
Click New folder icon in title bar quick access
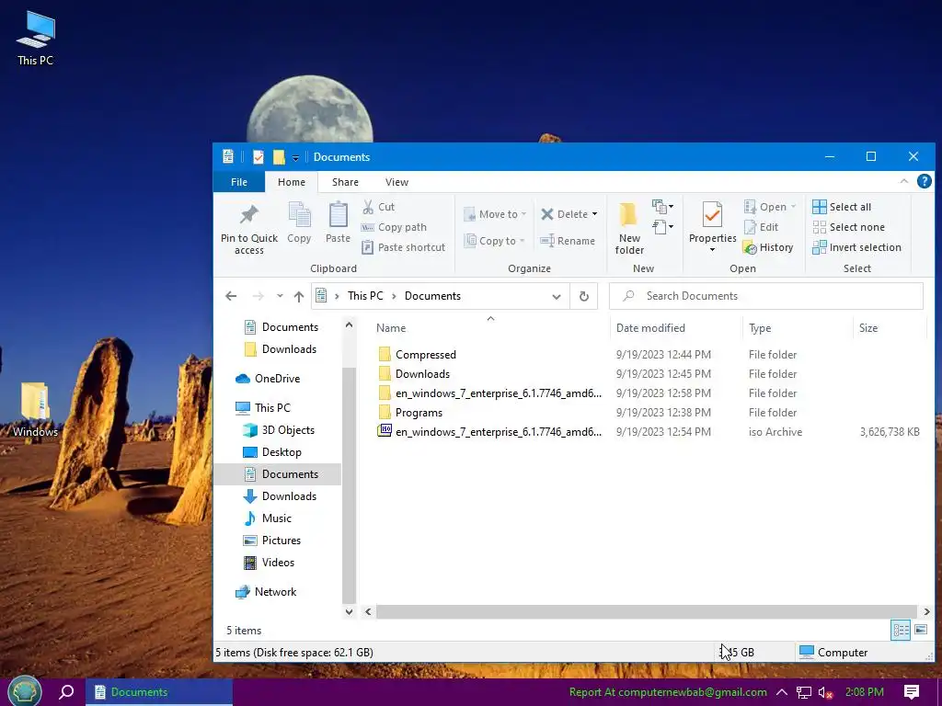tap(278, 156)
